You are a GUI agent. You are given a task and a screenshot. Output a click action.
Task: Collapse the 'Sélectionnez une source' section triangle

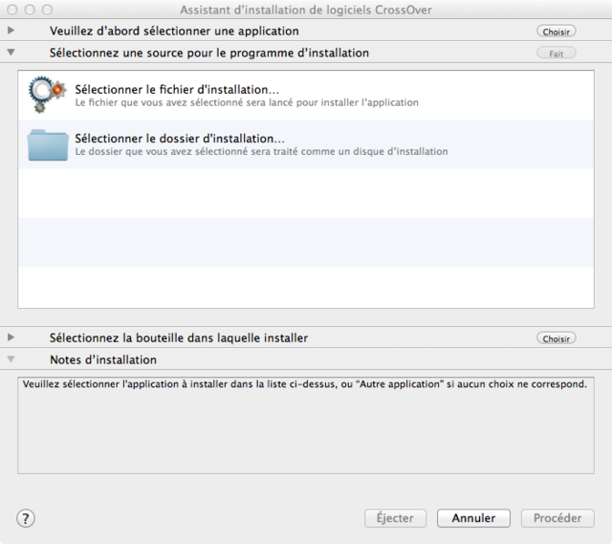pos(11,52)
